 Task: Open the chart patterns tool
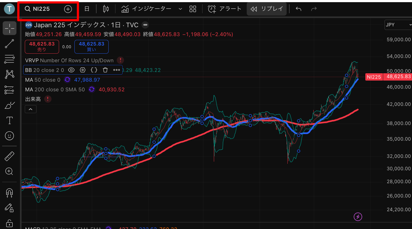tap(9, 74)
